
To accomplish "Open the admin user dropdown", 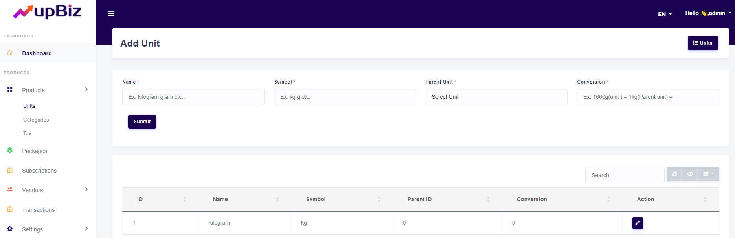I will pyautogui.click(x=708, y=13).
